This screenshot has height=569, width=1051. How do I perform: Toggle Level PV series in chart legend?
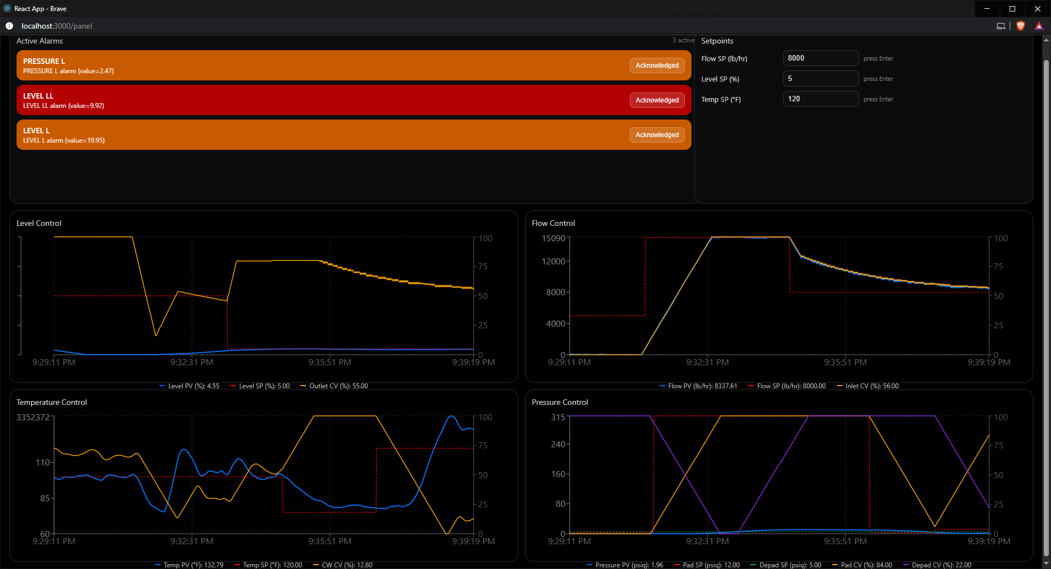(189, 386)
